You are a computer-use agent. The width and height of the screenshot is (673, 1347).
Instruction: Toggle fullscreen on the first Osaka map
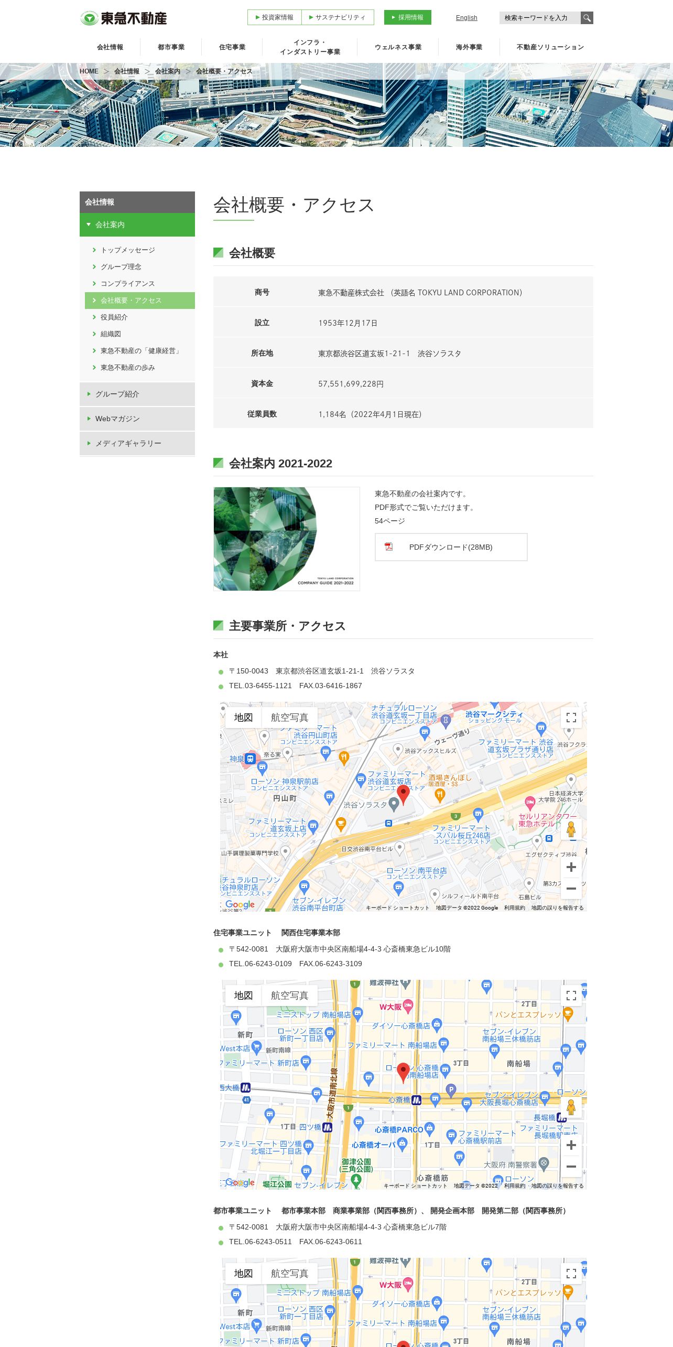click(x=571, y=996)
